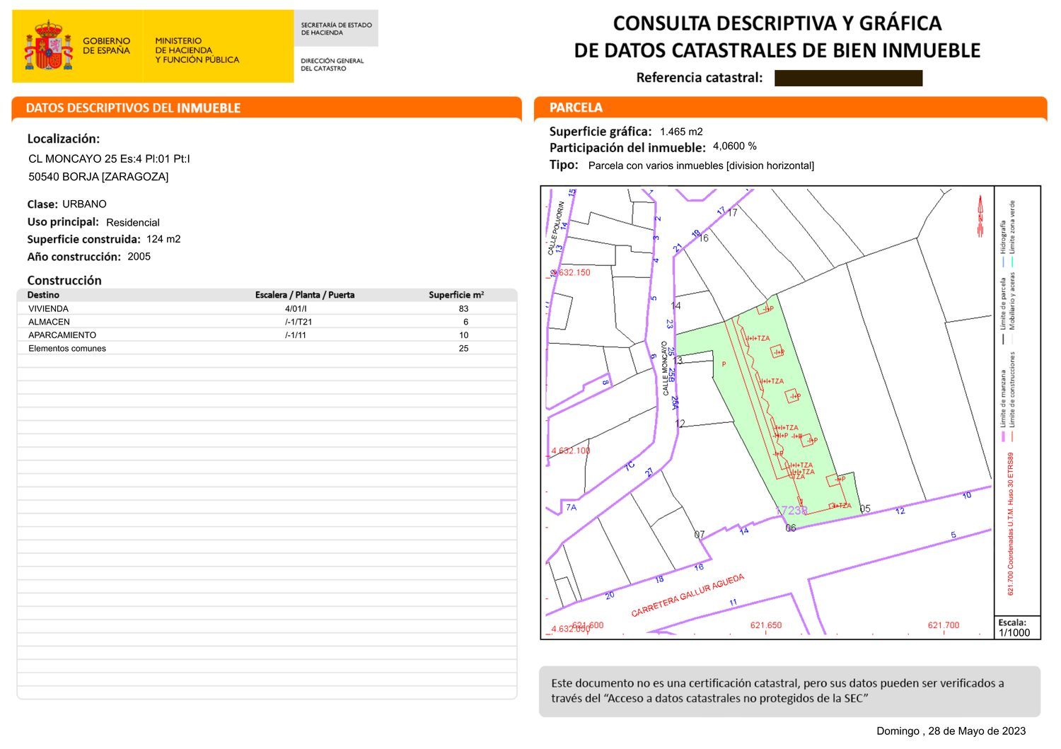The image size is (1061, 749).
Task: Click the '124 m2' built area value
Action: pyautogui.click(x=163, y=239)
